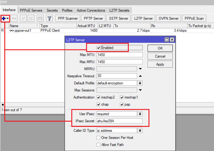Click the OK button
The image size is (214, 151).
160,48
